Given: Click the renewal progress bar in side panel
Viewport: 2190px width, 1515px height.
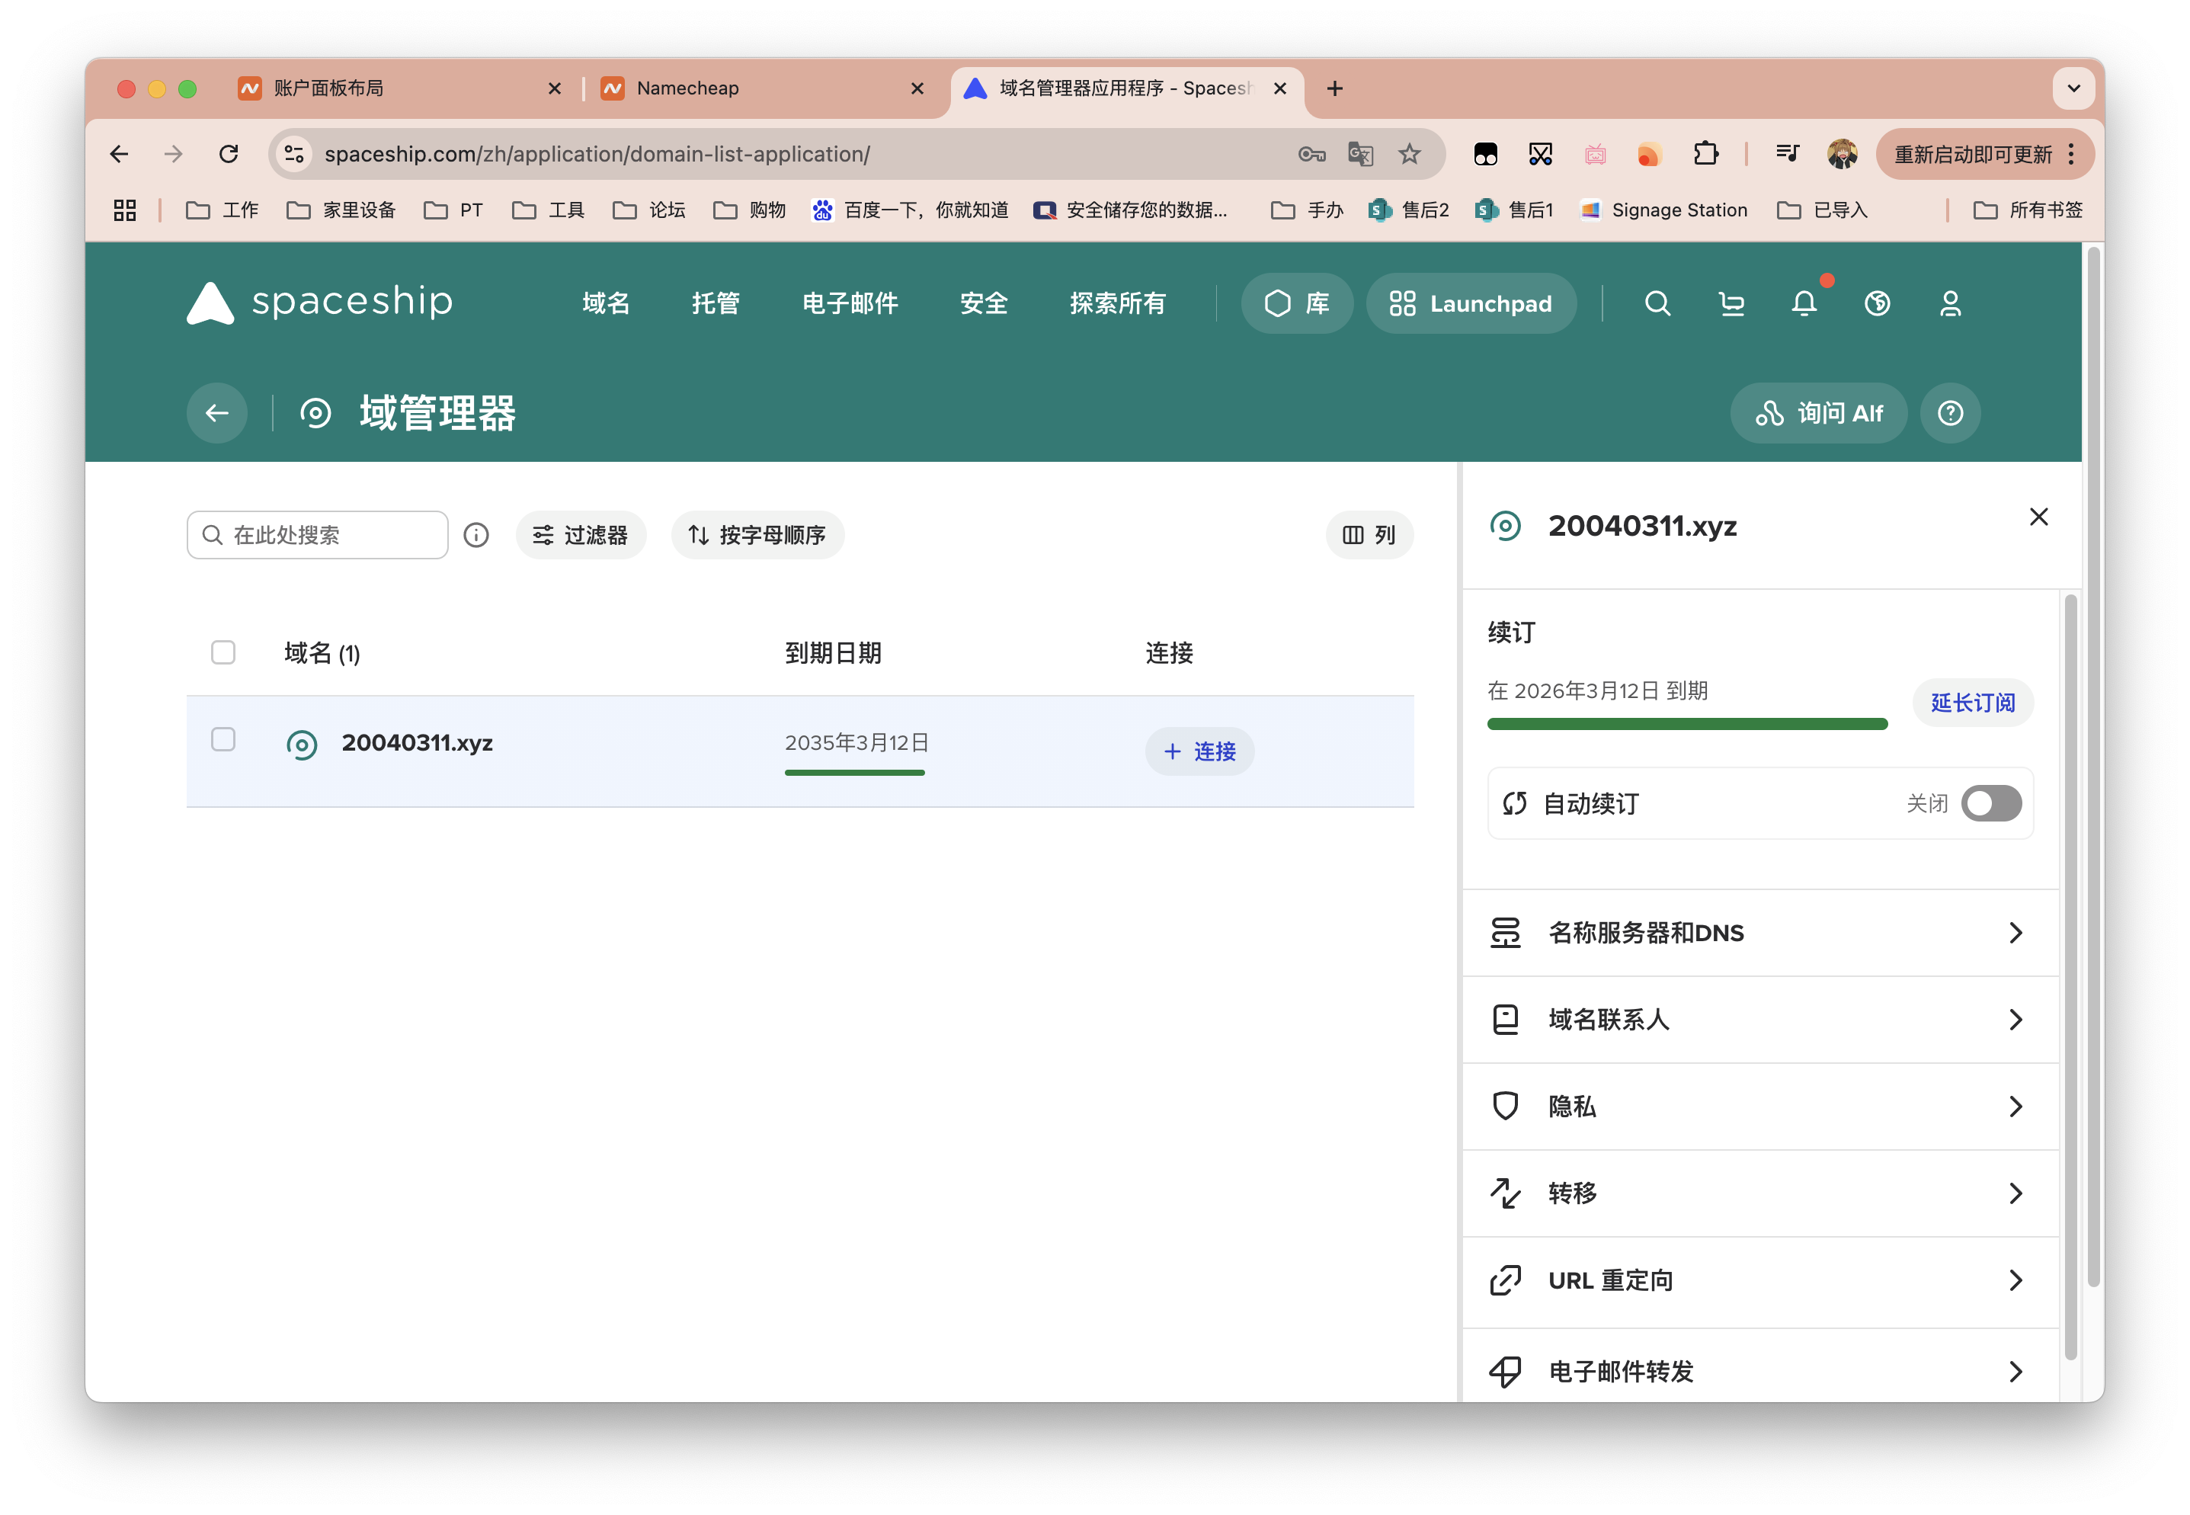Looking at the screenshot, I should [1687, 724].
